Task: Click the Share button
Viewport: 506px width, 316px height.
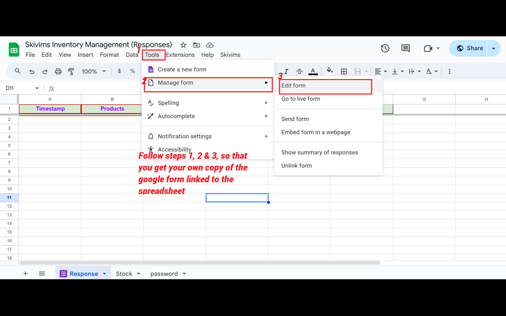Action: pyautogui.click(x=468, y=49)
